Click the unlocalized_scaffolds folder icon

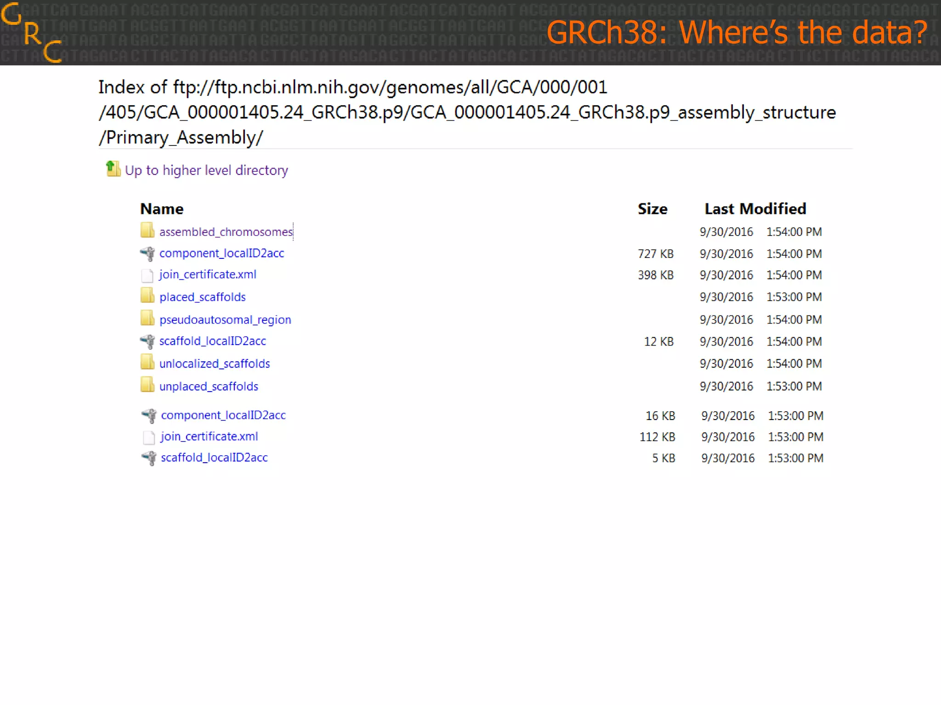point(147,362)
